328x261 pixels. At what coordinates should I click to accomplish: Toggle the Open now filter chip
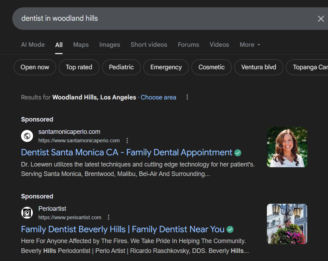tap(35, 67)
